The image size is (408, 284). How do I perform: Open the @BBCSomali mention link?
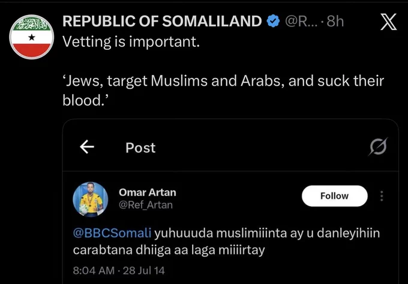pos(112,232)
